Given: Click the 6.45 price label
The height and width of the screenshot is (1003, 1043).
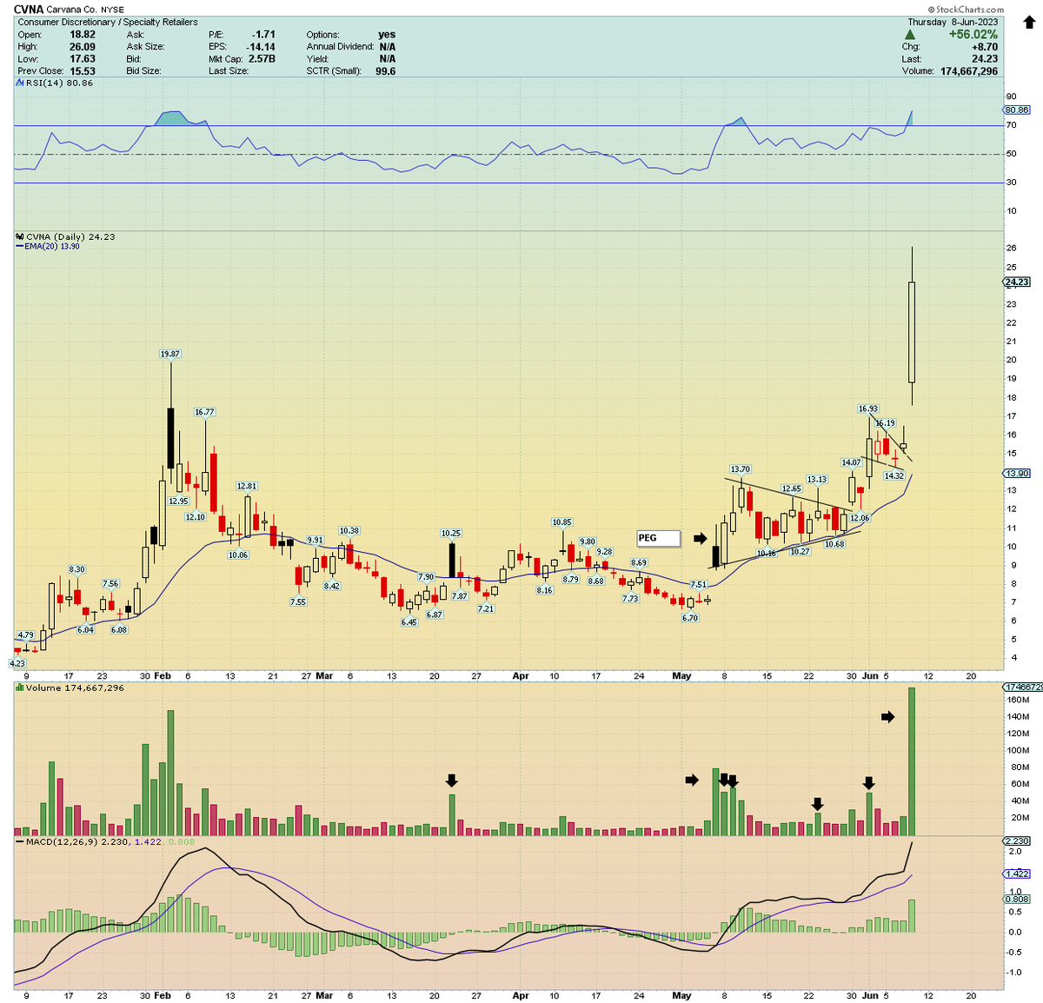Looking at the screenshot, I should [x=409, y=622].
